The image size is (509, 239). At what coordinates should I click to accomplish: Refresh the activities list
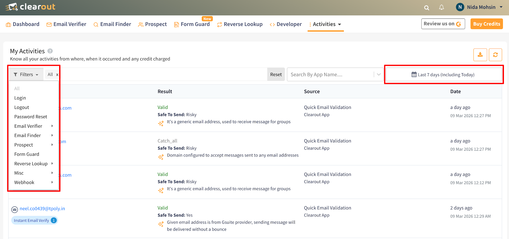pyautogui.click(x=495, y=54)
